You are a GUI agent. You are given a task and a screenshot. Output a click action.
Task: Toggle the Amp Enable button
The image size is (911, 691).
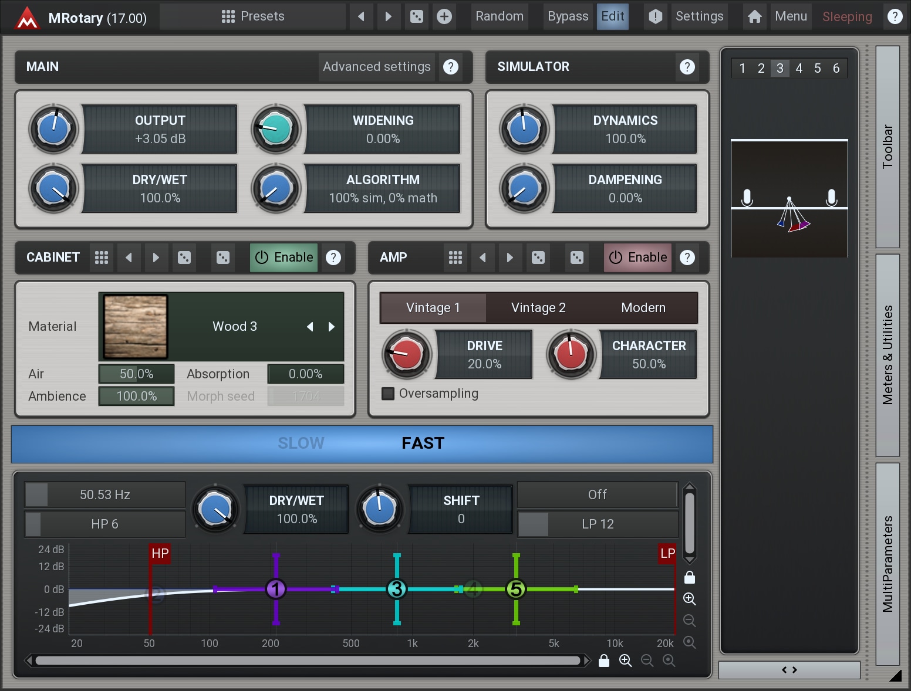point(637,258)
